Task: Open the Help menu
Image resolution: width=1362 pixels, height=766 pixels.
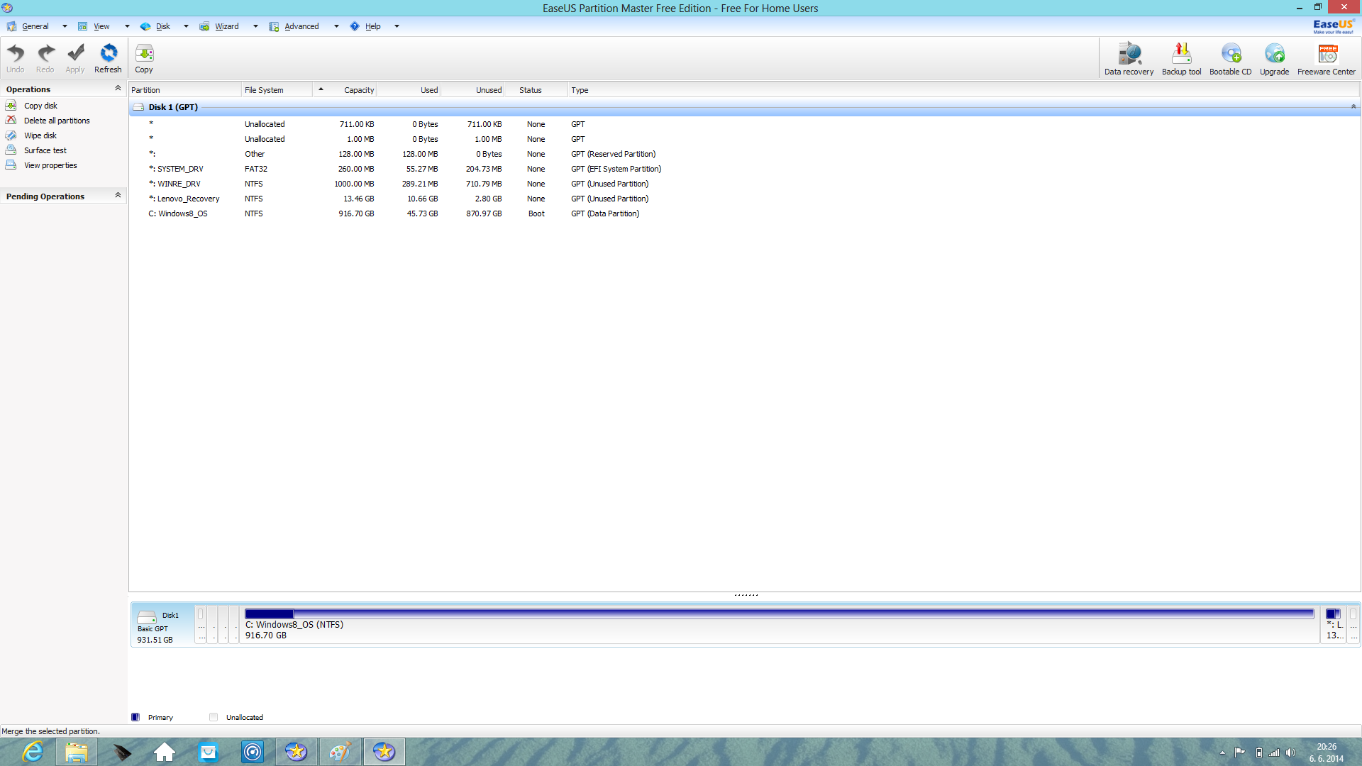Action: (x=373, y=26)
